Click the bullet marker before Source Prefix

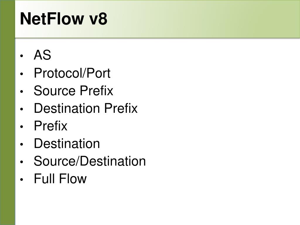[21, 91]
